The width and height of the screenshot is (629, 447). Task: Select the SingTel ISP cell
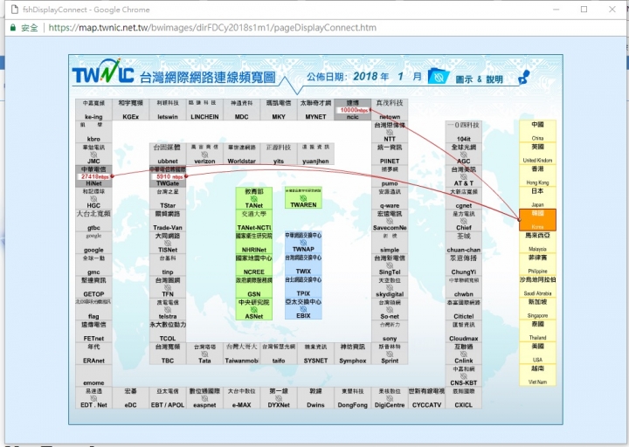[390, 265]
